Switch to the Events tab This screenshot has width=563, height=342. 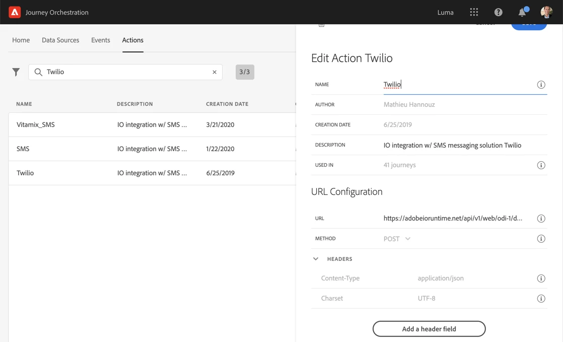tap(101, 40)
